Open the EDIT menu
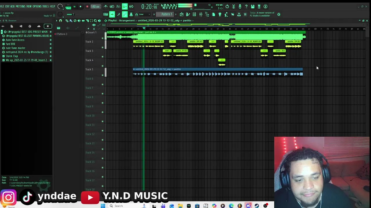The height and width of the screenshot is (208, 371). [x=7, y=6]
